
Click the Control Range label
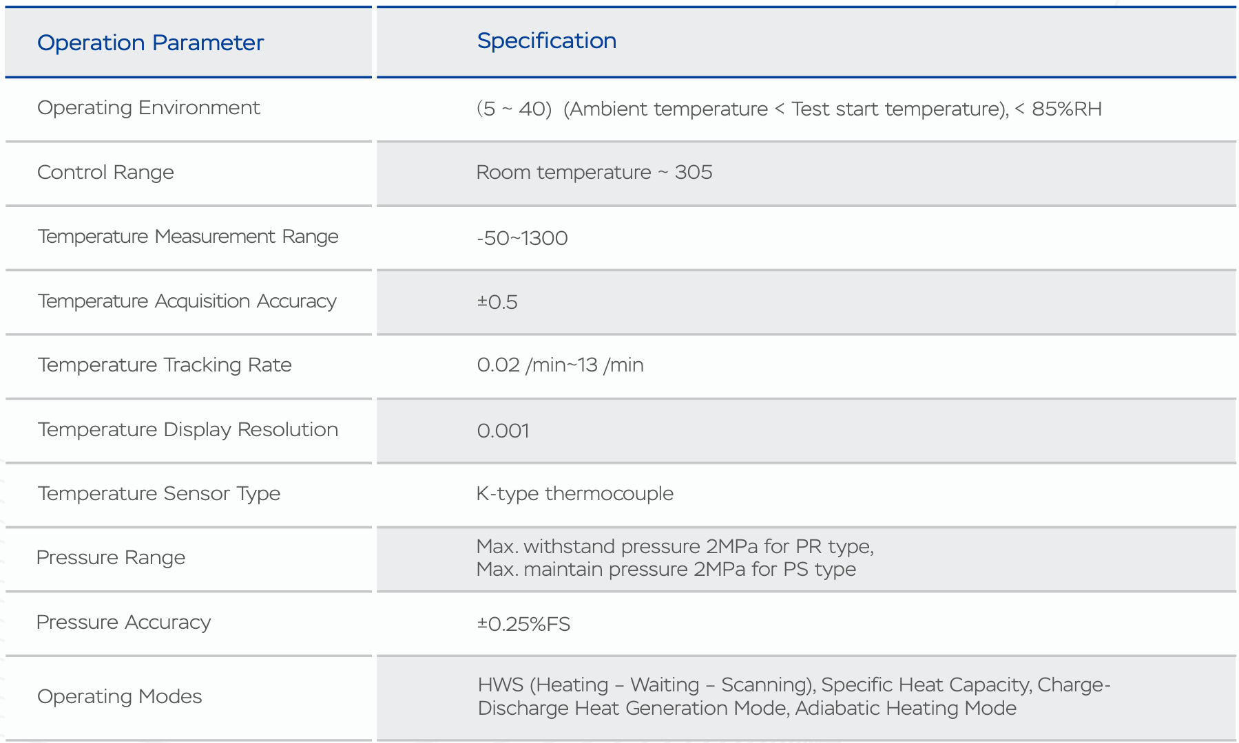[x=105, y=172]
